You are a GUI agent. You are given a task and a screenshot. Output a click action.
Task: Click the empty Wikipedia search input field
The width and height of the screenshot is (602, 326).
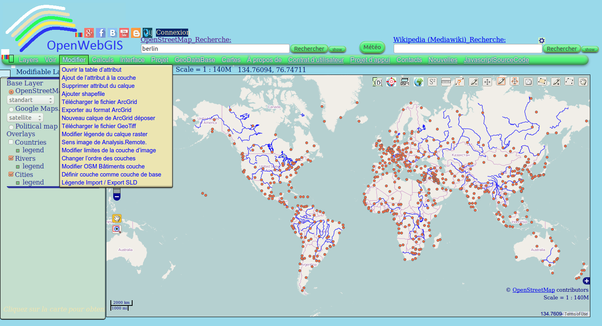(468, 49)
